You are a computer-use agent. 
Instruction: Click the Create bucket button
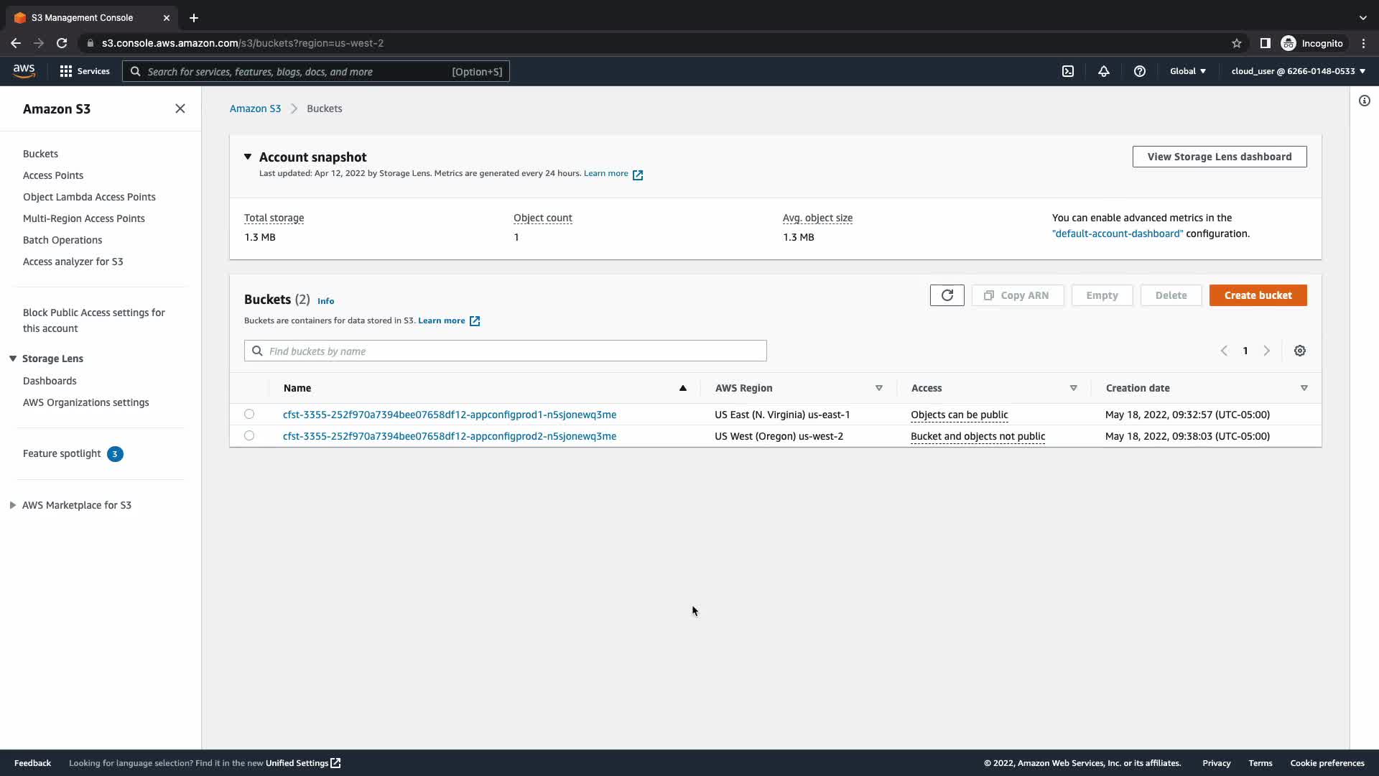tap(1258, 295)
